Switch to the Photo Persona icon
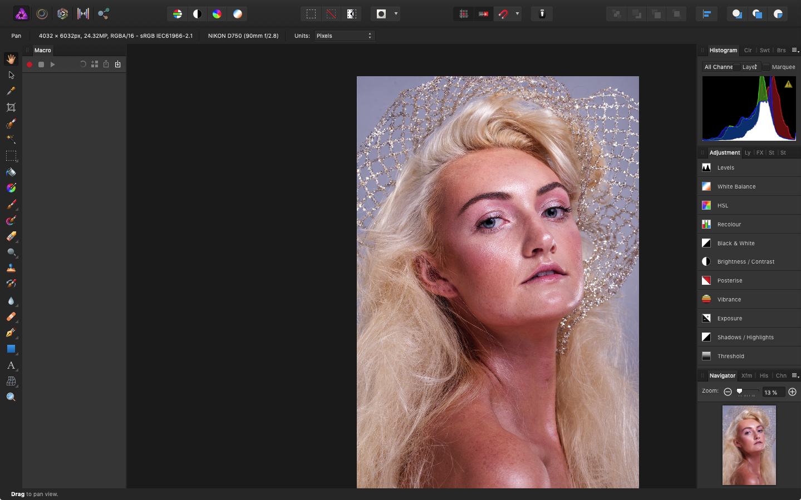 click(x=21, y=14)
